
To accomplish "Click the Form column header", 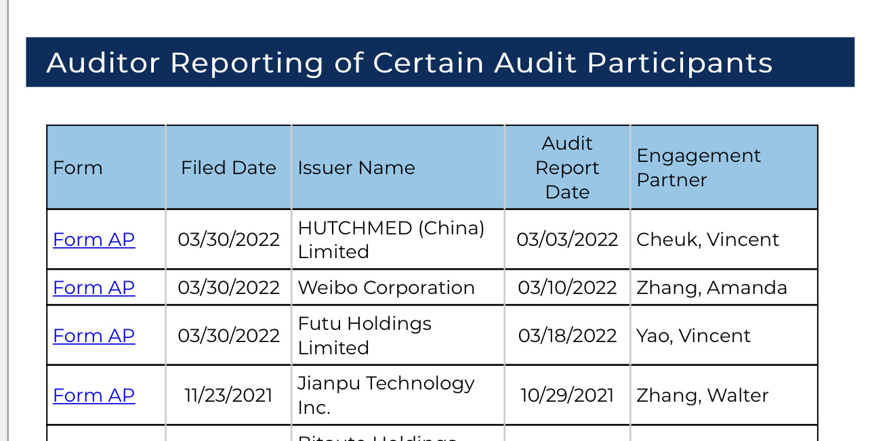I will coord(78,168).
